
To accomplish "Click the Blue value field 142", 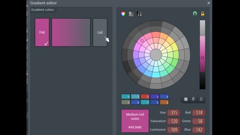I will click(x=199, y=130).
